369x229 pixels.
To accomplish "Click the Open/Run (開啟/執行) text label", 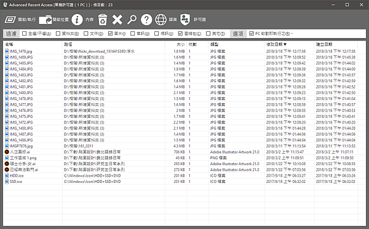I will (x=27, y=20).
